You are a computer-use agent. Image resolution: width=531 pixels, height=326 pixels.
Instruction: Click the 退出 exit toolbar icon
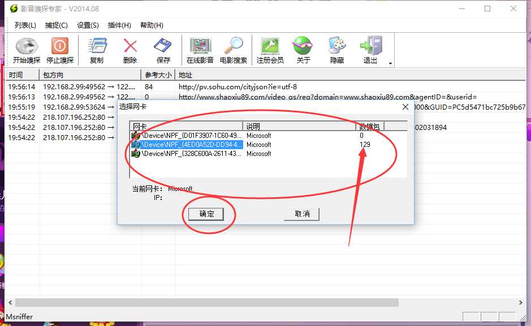(370, 46)
